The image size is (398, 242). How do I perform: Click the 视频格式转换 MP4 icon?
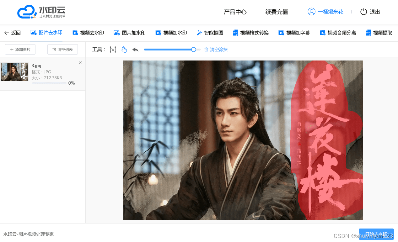pos(235,33)
